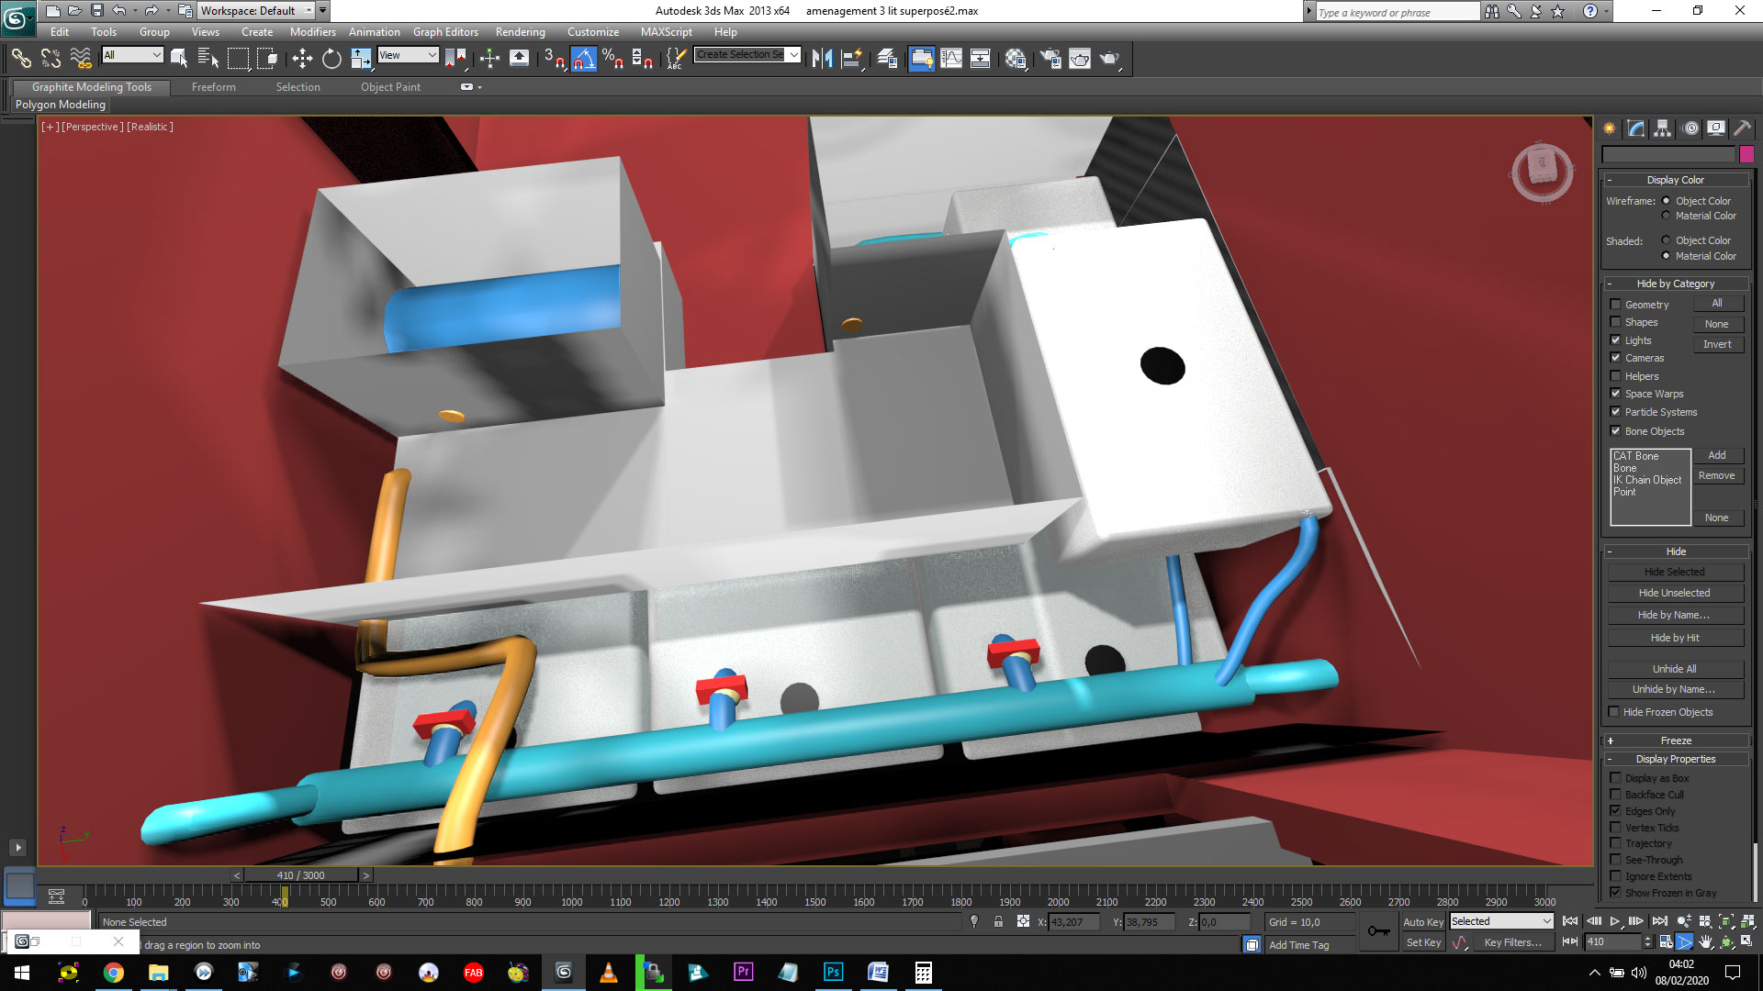The width and height of the screenshot is (1763, 991).
Task: Click the Render Production teapot icon
Action: coord(1109,59)
